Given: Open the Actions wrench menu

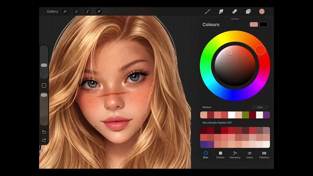Looking at the screenshot, I should (x=65, y=11).
